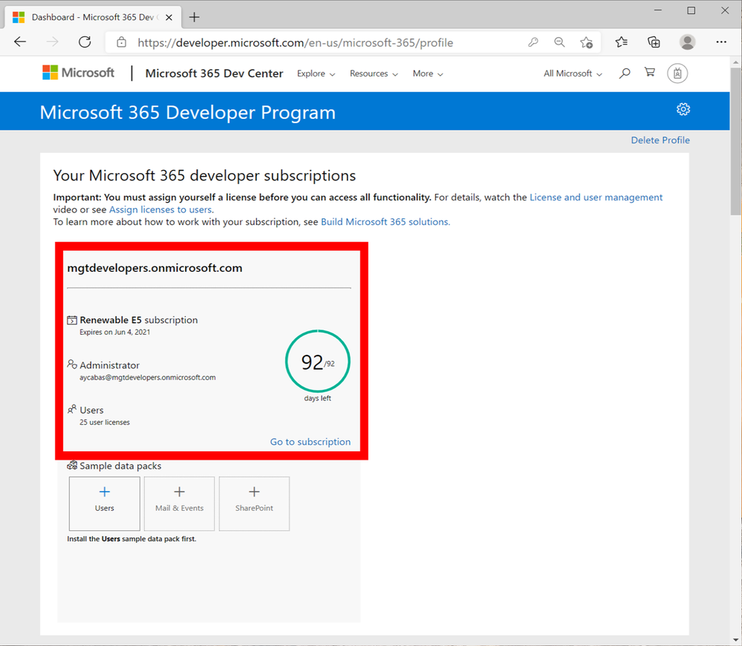This screenshot has height=646, width=742.
Task: Click the Sample data packs icon
Action: point(72,466)
